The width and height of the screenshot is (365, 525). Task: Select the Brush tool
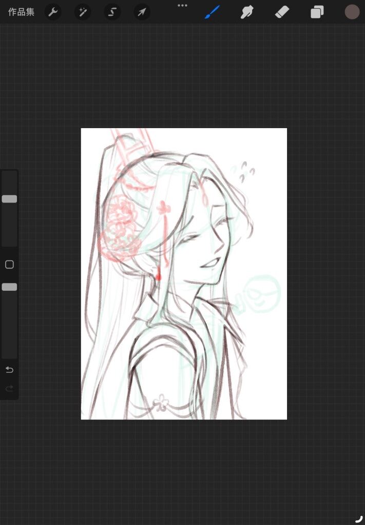tap(212, 12)
